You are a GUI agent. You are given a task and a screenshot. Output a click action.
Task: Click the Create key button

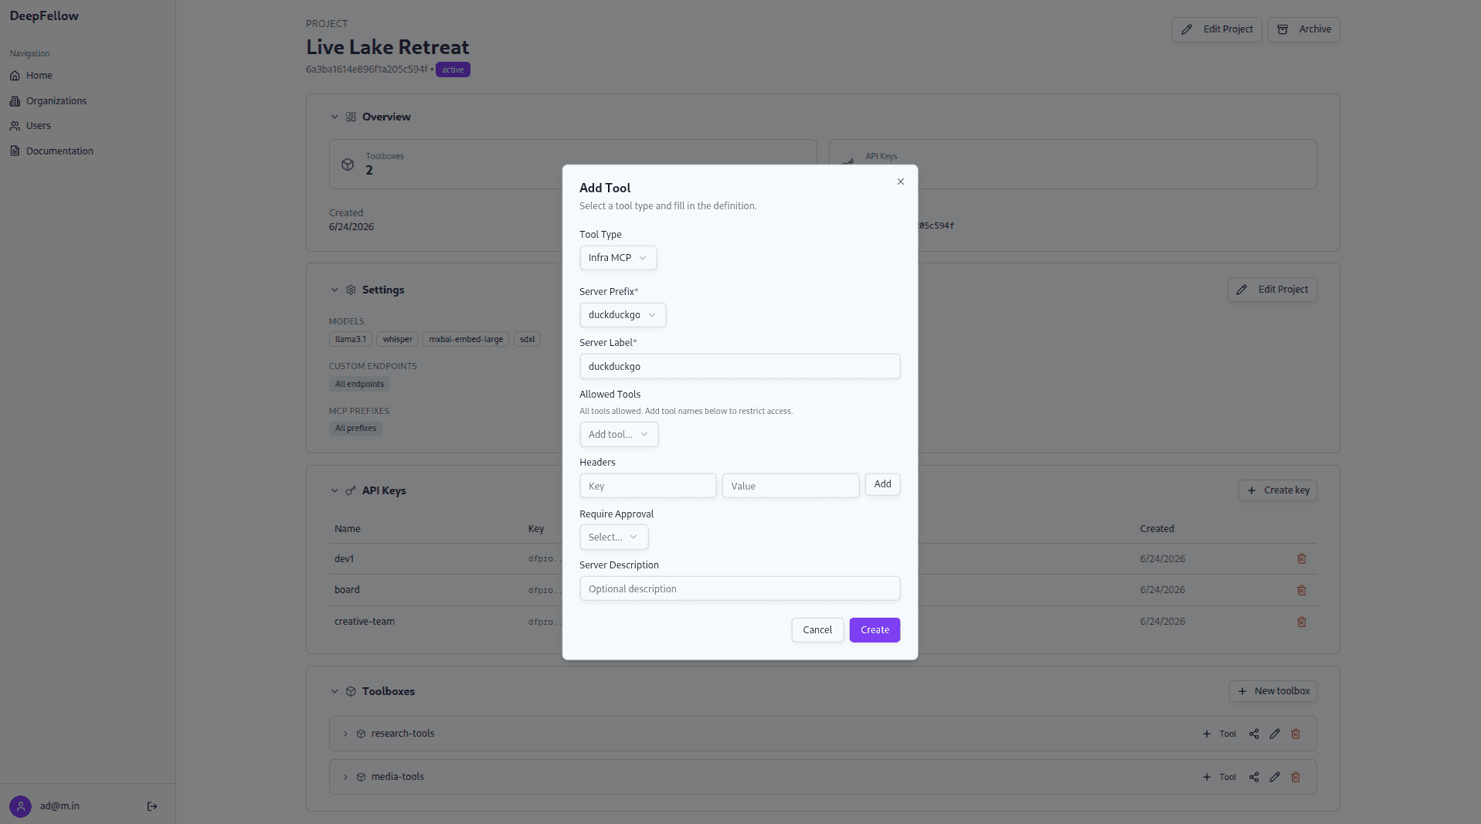point(1277,490)
